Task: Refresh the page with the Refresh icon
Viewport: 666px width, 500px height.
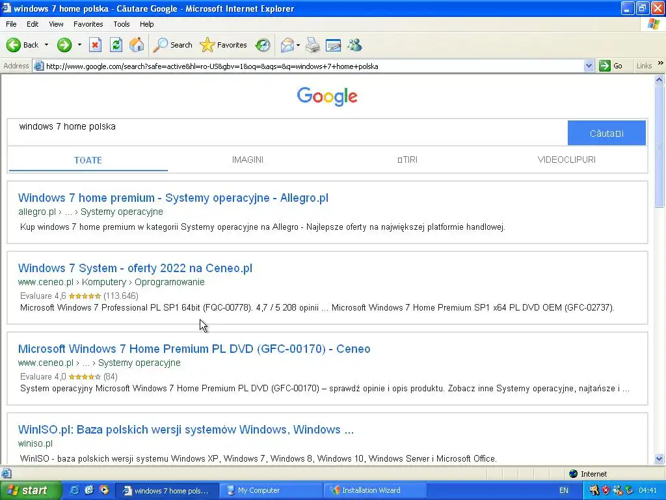Action: (x=116, y=45)
